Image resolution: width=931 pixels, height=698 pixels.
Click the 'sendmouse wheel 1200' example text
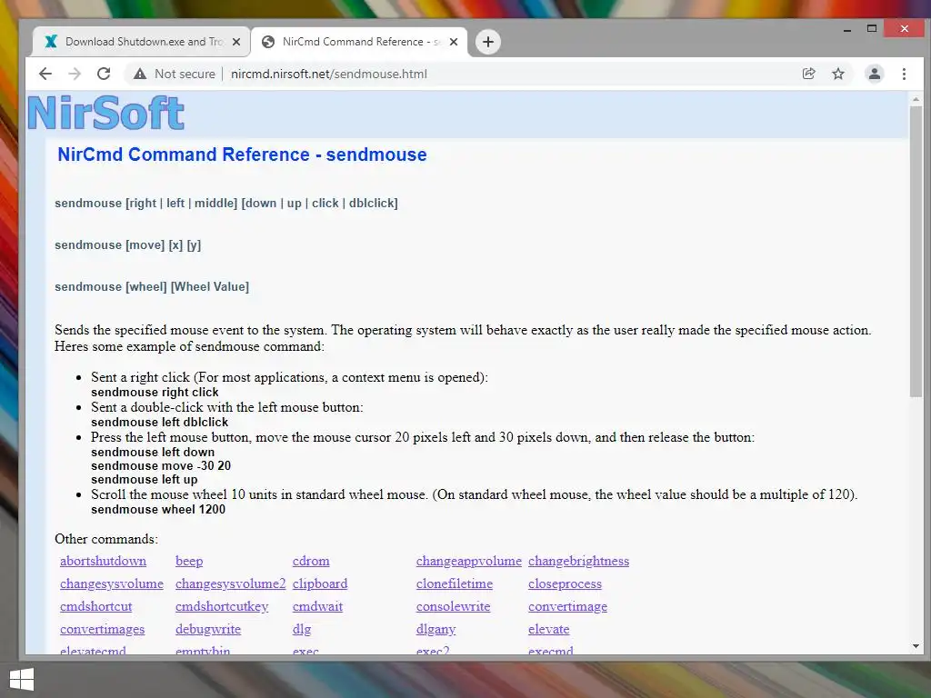[x=158, y=509]
